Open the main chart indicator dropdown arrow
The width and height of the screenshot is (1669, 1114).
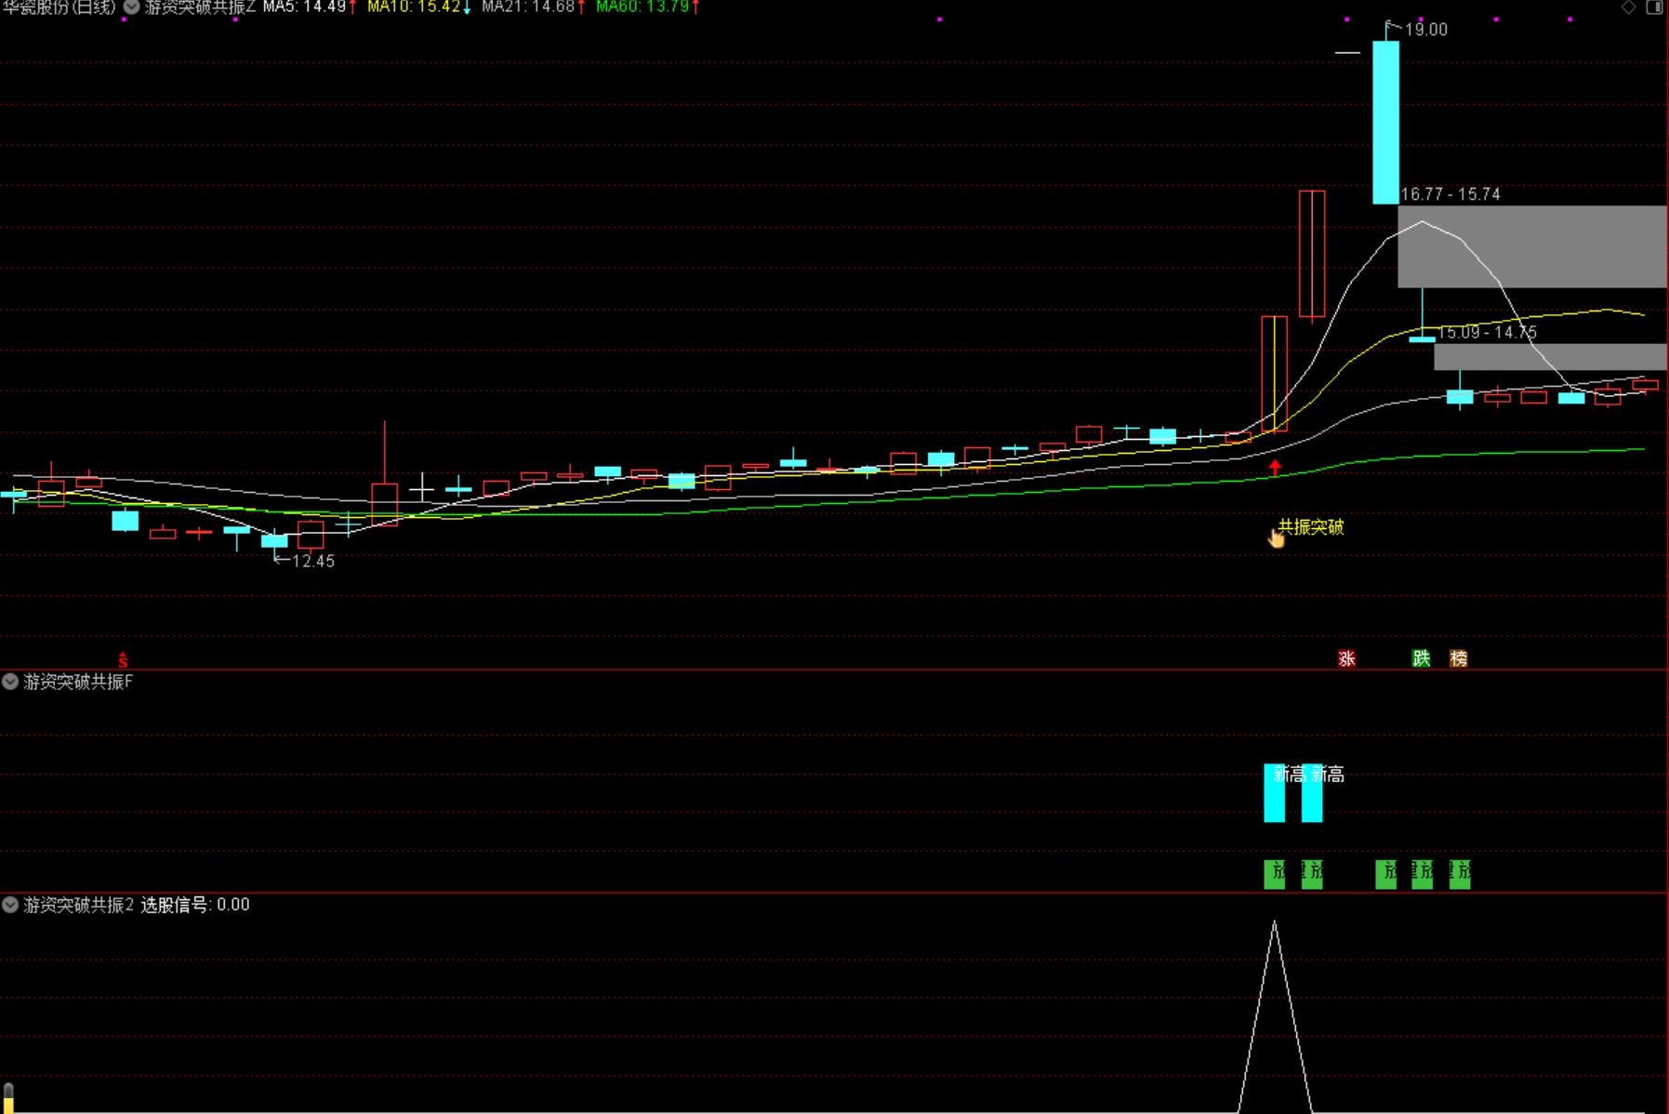tap(132, 7)
